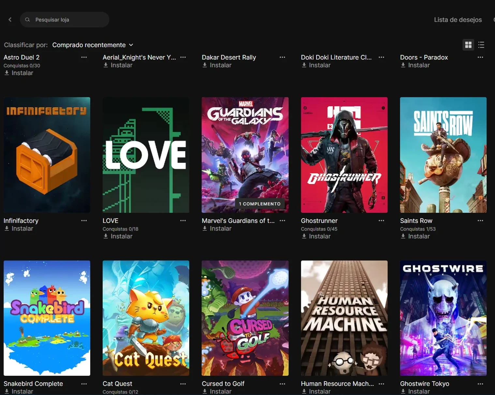Image resolution: width=495 pixels, height=395 pixels.
Task: Open options menu for Human Resource Machine
Action: tap(382, 384)
